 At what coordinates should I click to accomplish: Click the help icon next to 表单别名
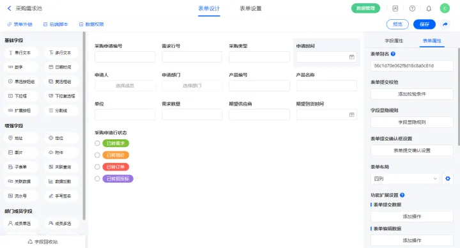point(393,54)
